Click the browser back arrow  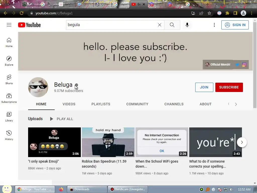(x=6, y=13)
